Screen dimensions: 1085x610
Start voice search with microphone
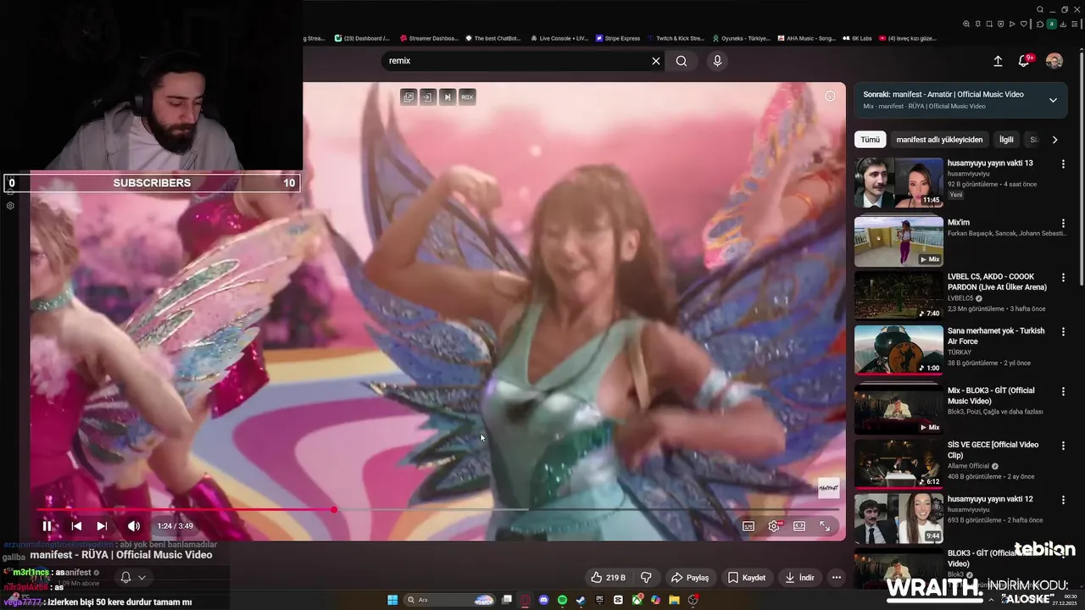(717, 61)
